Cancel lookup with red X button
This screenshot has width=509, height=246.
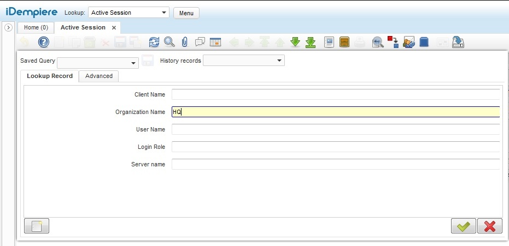coord(489,226)
